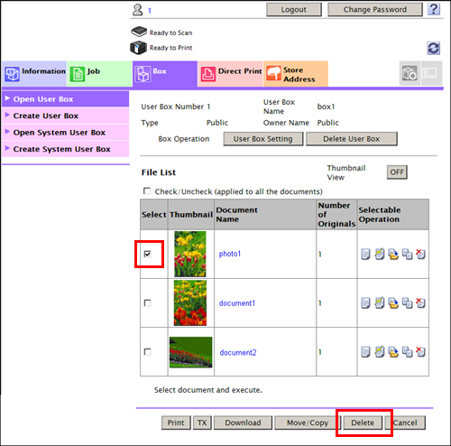The width and height of the screenshot is (451, 446).
Task: Click the copy icon in document1 row
Action: [x=407, y=303]
